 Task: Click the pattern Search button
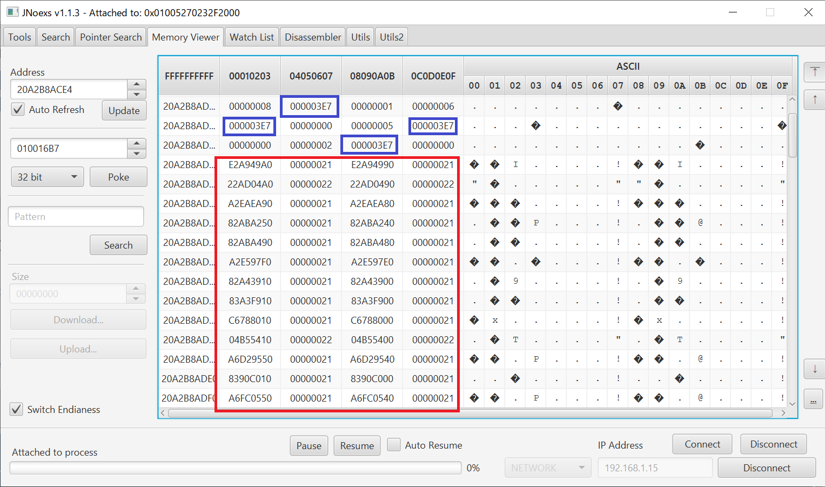[x=118, y=245]
